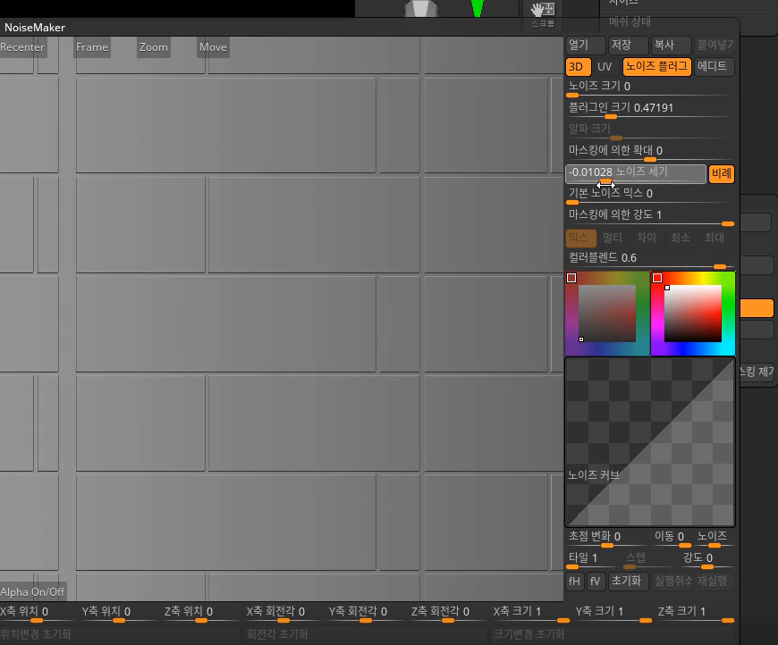Select the 최대 blend mode

coord(715,239)
